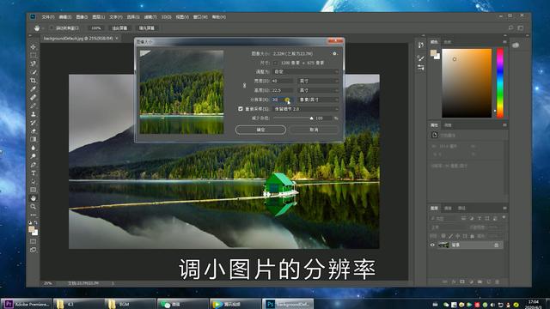This screenshot has width=550, height=309.
Task: Select the Spot Healing Brush tool
Action: [34, 97]
